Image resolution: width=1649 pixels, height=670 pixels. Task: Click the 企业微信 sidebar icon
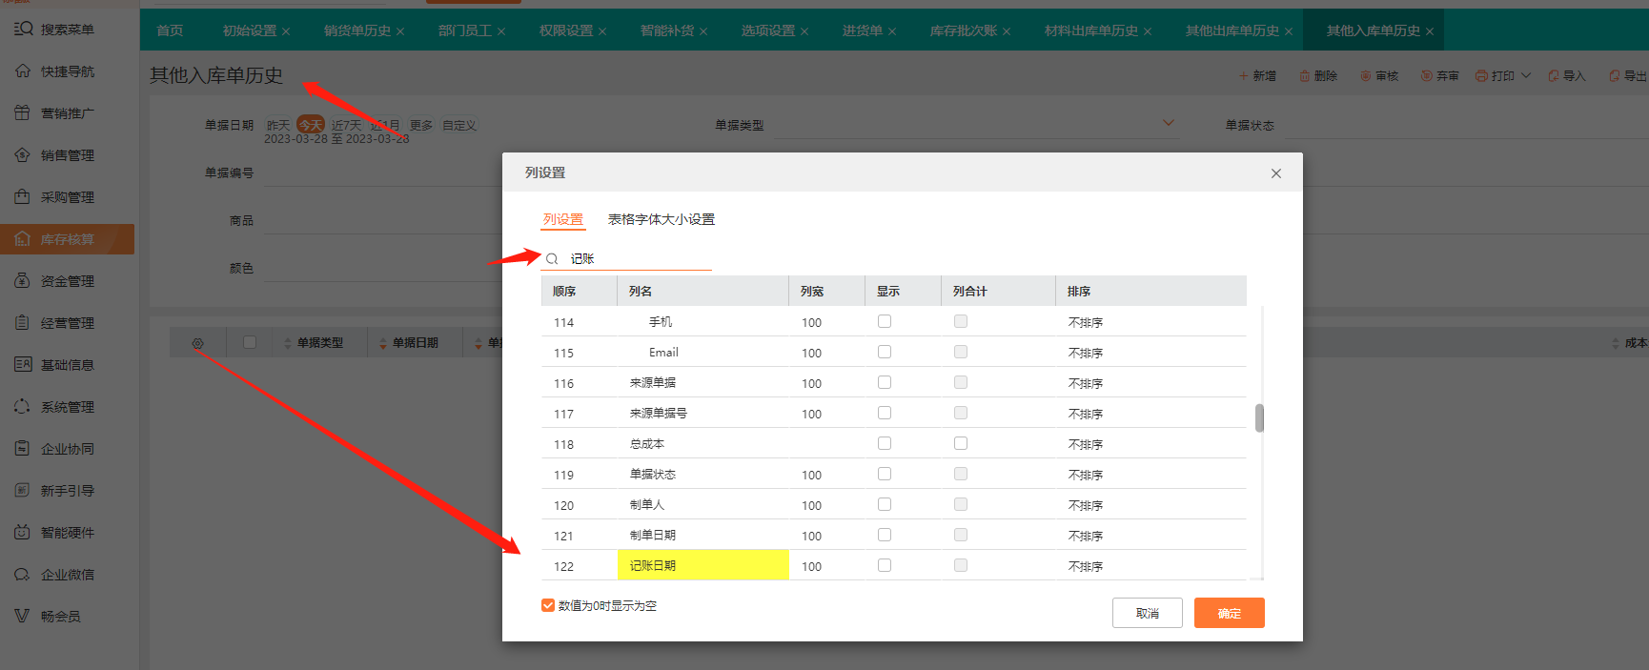[x=23, y=575]
